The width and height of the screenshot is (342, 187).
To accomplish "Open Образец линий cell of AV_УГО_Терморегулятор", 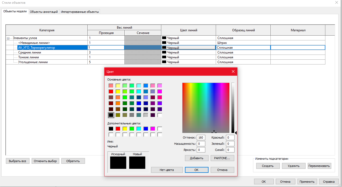I will pos(243,48).
